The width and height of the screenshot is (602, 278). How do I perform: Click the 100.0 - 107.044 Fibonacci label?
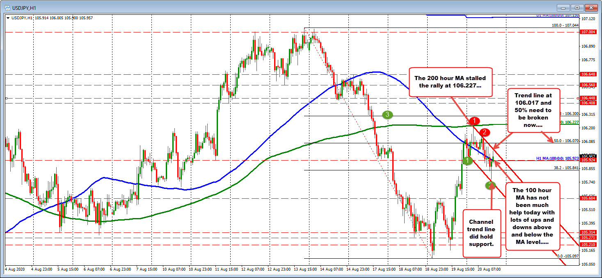point(565,25)
